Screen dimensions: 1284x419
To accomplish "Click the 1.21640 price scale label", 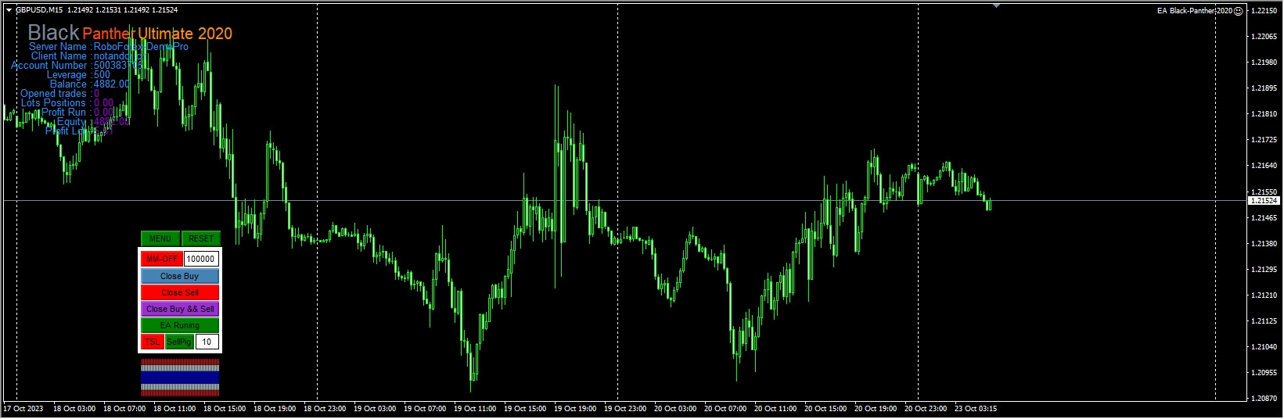I will pyautogui.click(x=1264, y=166).
